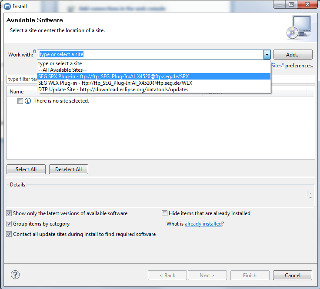Viewport: 320px width, 289px height.
Task: Pick the DTP Update Site entry
Action: 113,90
